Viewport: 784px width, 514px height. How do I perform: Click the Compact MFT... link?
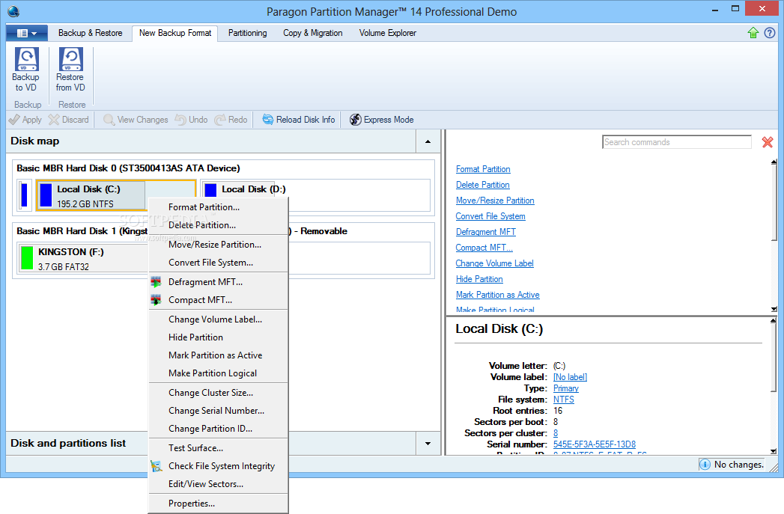tap(484, 247)
